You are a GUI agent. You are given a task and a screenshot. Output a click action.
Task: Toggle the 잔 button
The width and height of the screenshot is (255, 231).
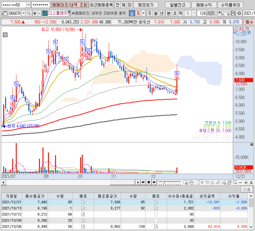[x=118, y=5]
